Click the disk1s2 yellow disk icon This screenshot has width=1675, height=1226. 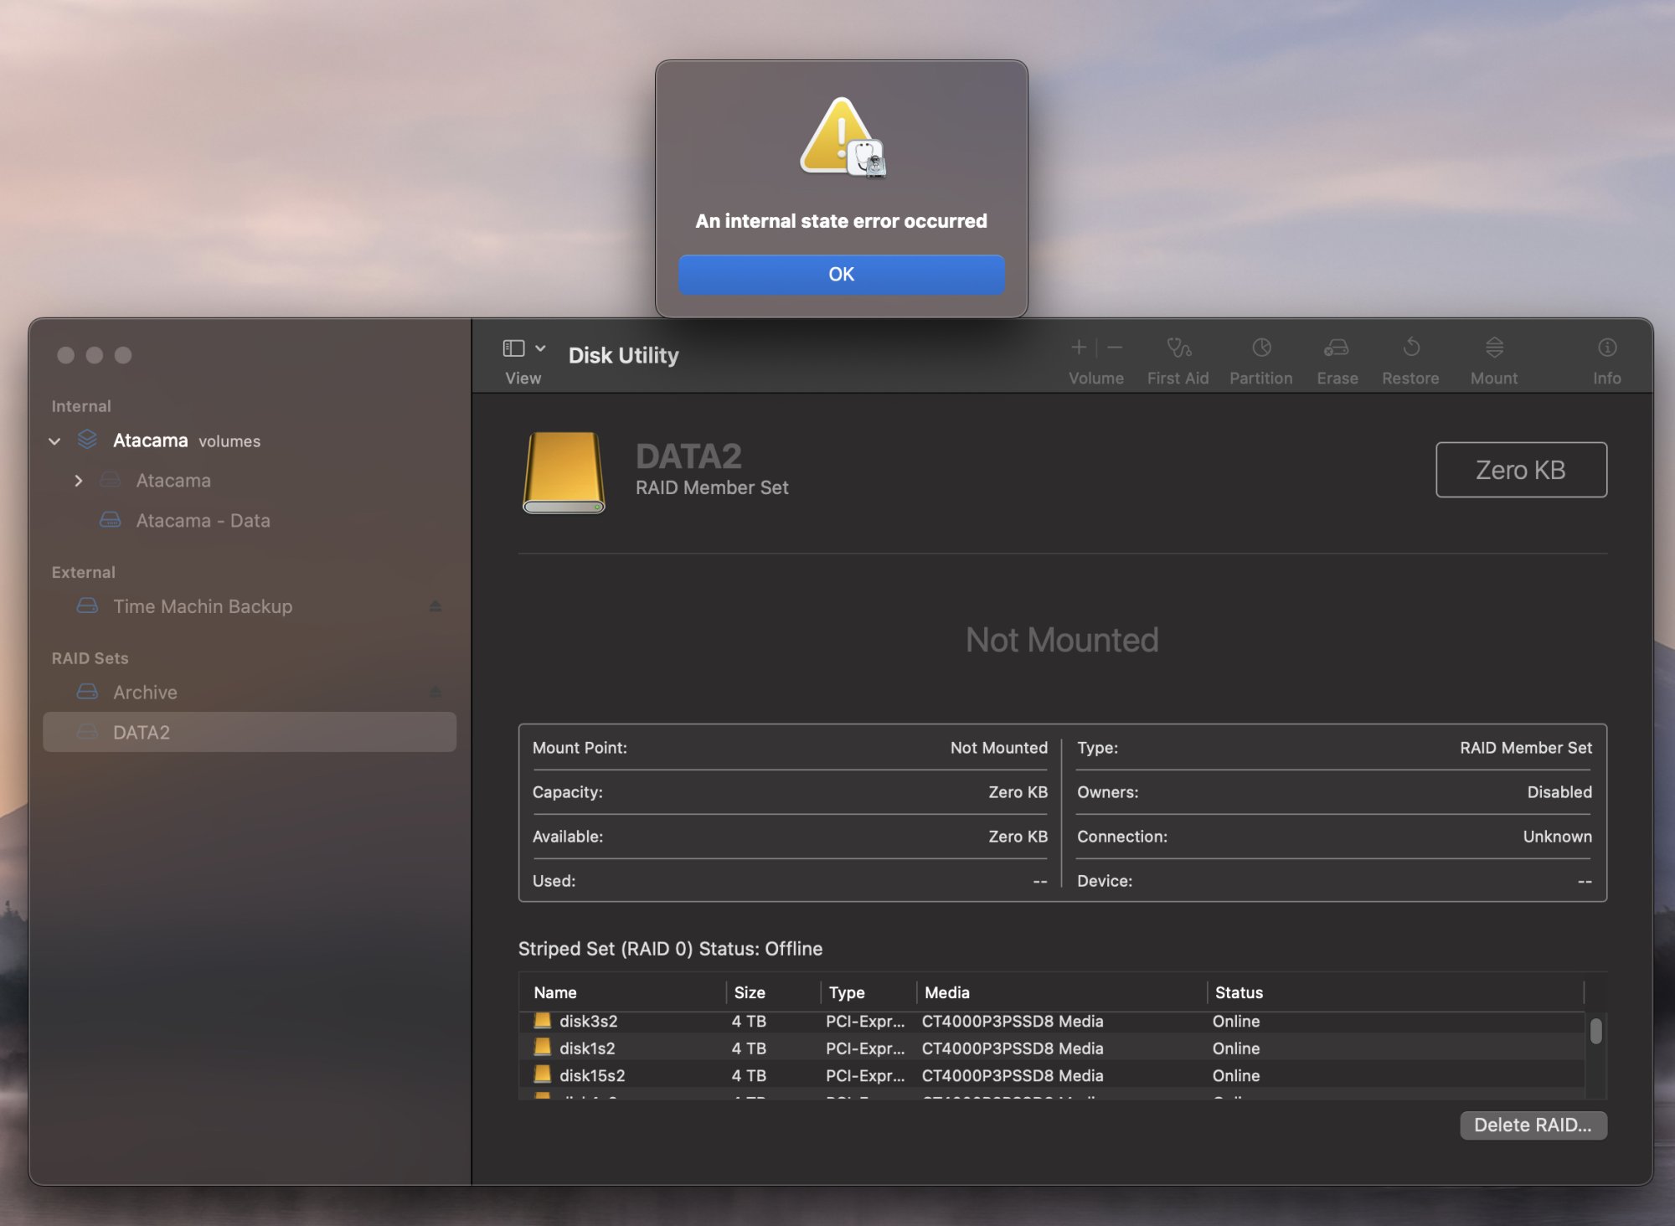pyautogui.click(x=543, y=1047)
